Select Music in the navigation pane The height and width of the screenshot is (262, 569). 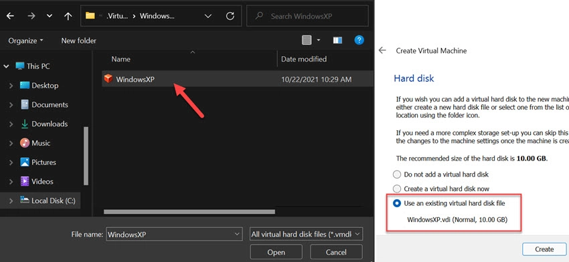[41, 143]
